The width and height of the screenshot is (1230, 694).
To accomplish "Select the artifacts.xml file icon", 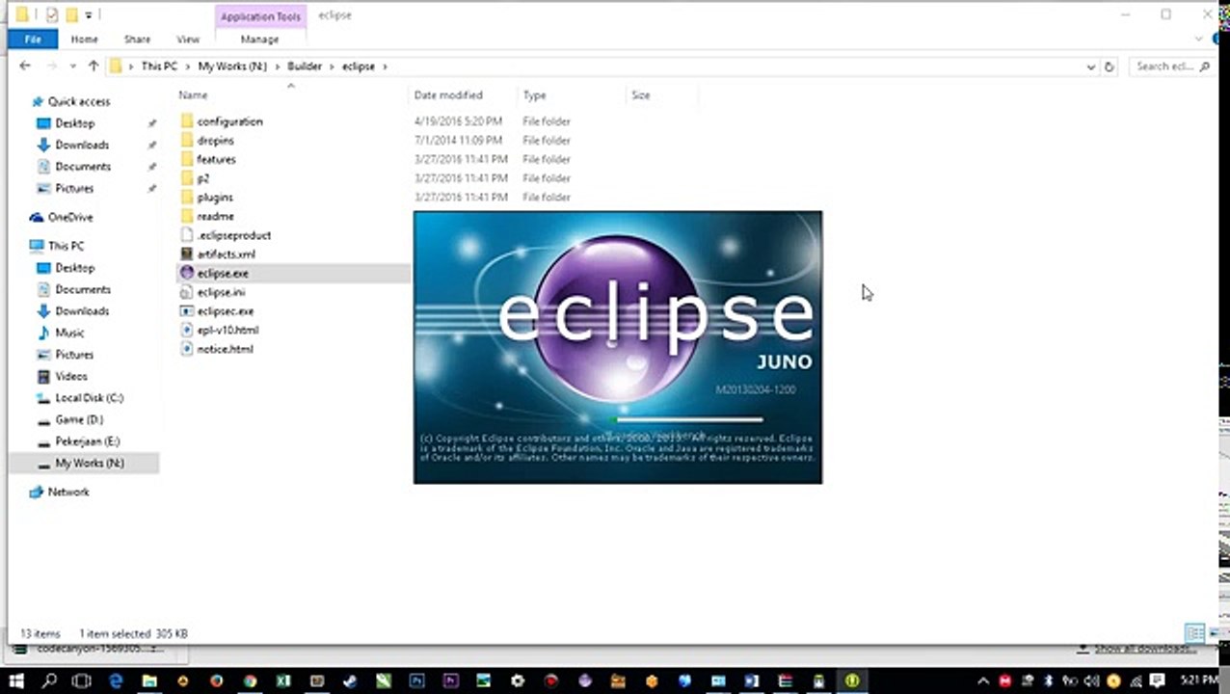I will pyautogui.click(x=187, y=254).
